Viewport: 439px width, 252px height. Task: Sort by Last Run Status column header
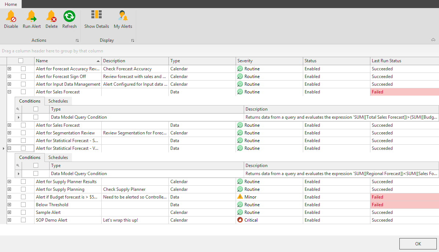[404, 61]
